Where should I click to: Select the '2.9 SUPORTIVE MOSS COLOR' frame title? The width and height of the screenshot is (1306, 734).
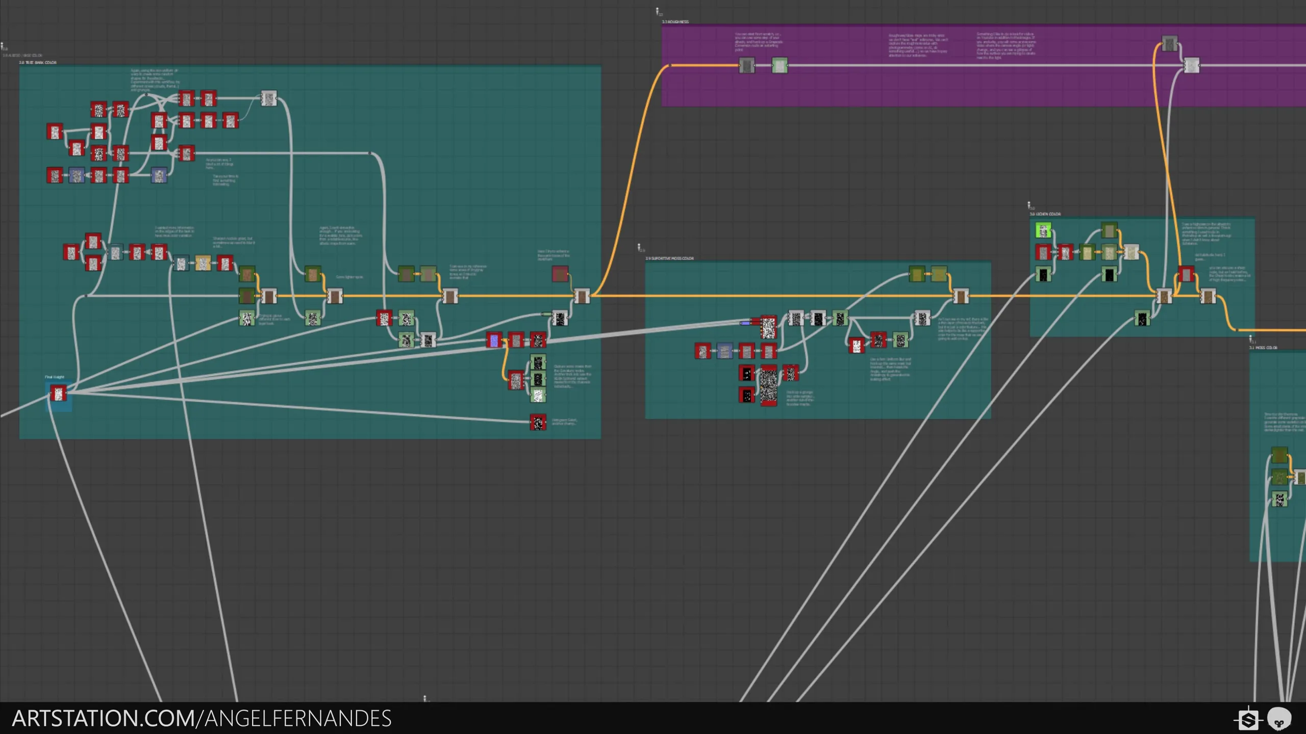coord(669,258)
